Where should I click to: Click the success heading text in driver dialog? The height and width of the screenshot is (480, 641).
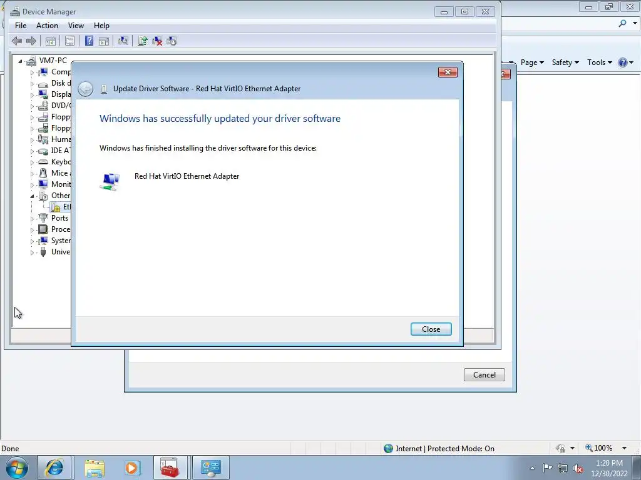pyautogui.click(x=220, y=119)
